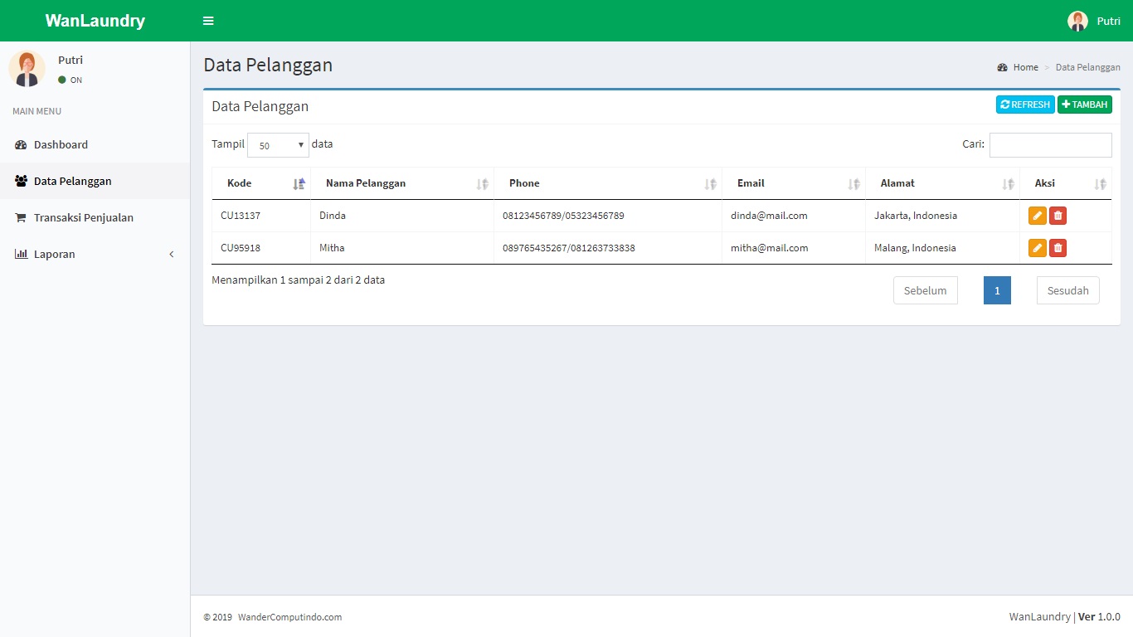Click Putri's profile picture in the sidebar

coord(27,68)
